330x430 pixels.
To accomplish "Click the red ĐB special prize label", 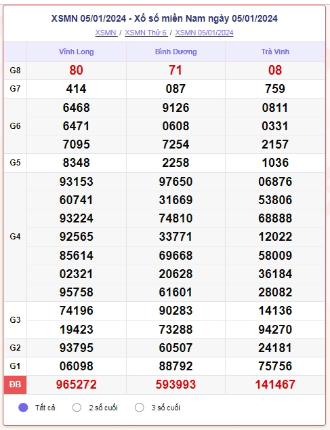I will tap(15, 385).
